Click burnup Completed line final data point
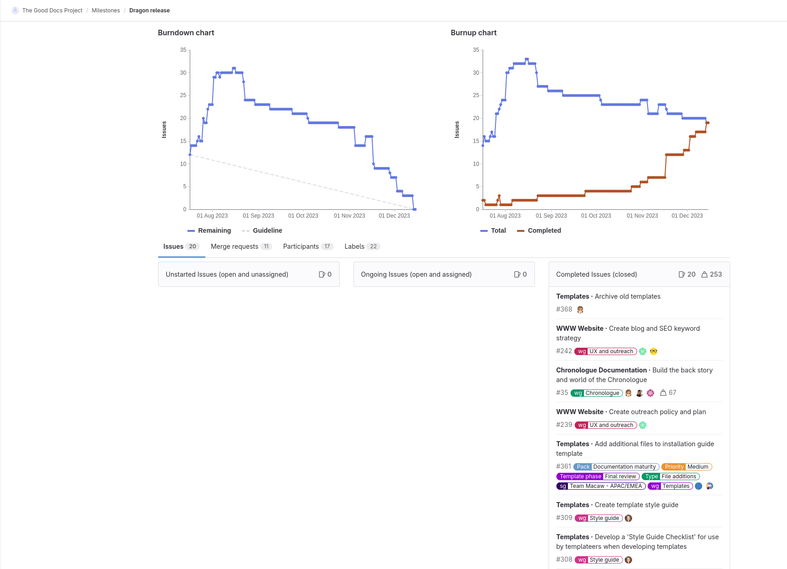 click(x=708, y=123)
